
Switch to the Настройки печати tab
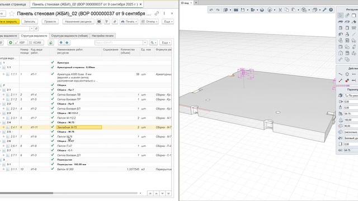(102, 36)
